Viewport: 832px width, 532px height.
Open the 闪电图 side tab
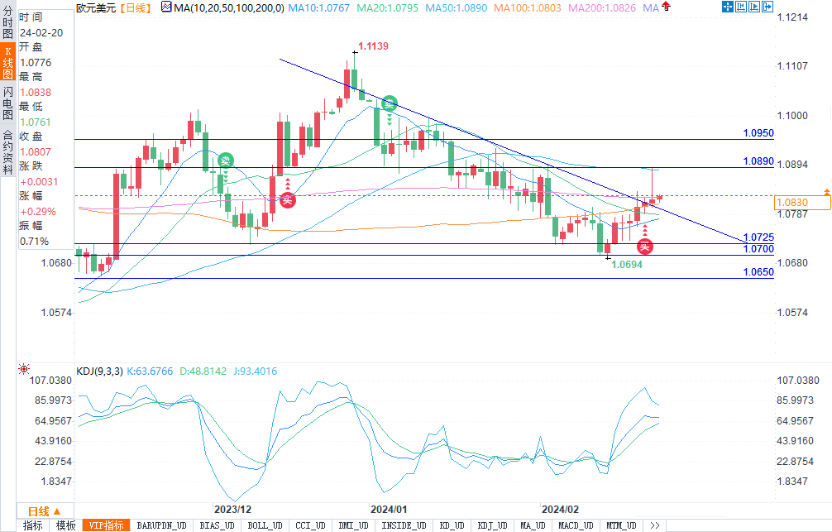[x=7, y=103]
